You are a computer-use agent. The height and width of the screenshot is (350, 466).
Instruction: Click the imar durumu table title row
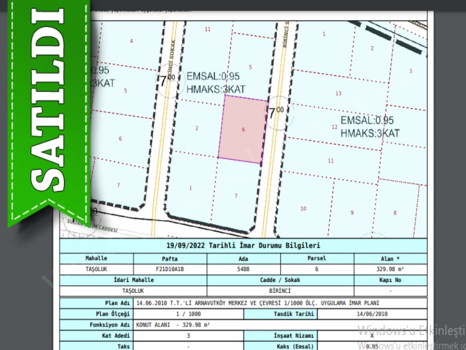[x=244, y=246]
